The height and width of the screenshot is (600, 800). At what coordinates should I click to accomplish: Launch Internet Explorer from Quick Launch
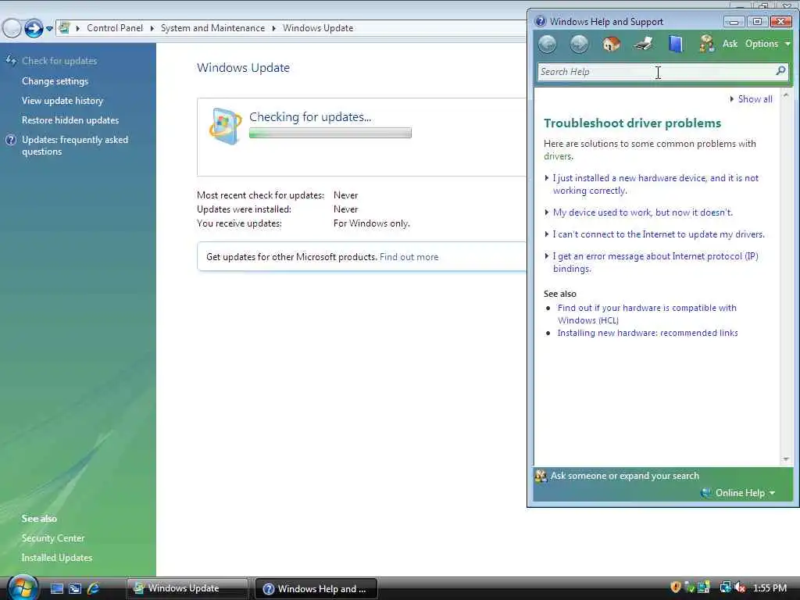coord(94,589)
